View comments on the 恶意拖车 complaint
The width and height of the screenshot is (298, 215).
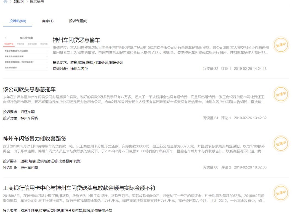(226, 118)
